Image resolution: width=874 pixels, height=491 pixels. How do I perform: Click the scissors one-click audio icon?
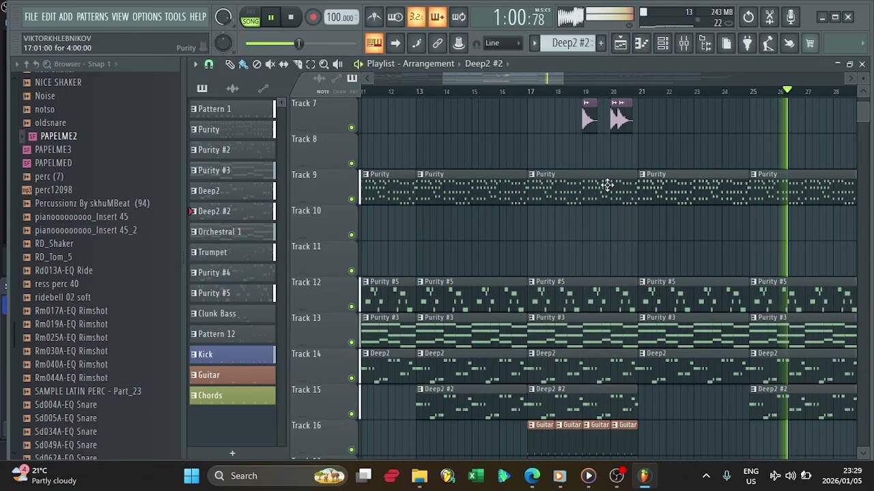click(770, 17)
